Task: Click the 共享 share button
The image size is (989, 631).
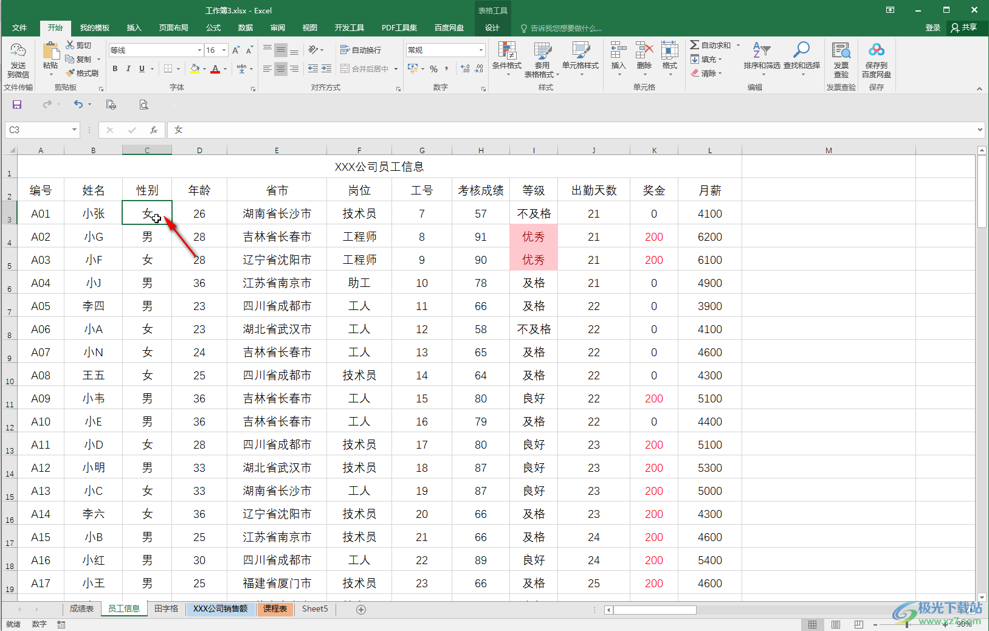Action: coord(964,28)
